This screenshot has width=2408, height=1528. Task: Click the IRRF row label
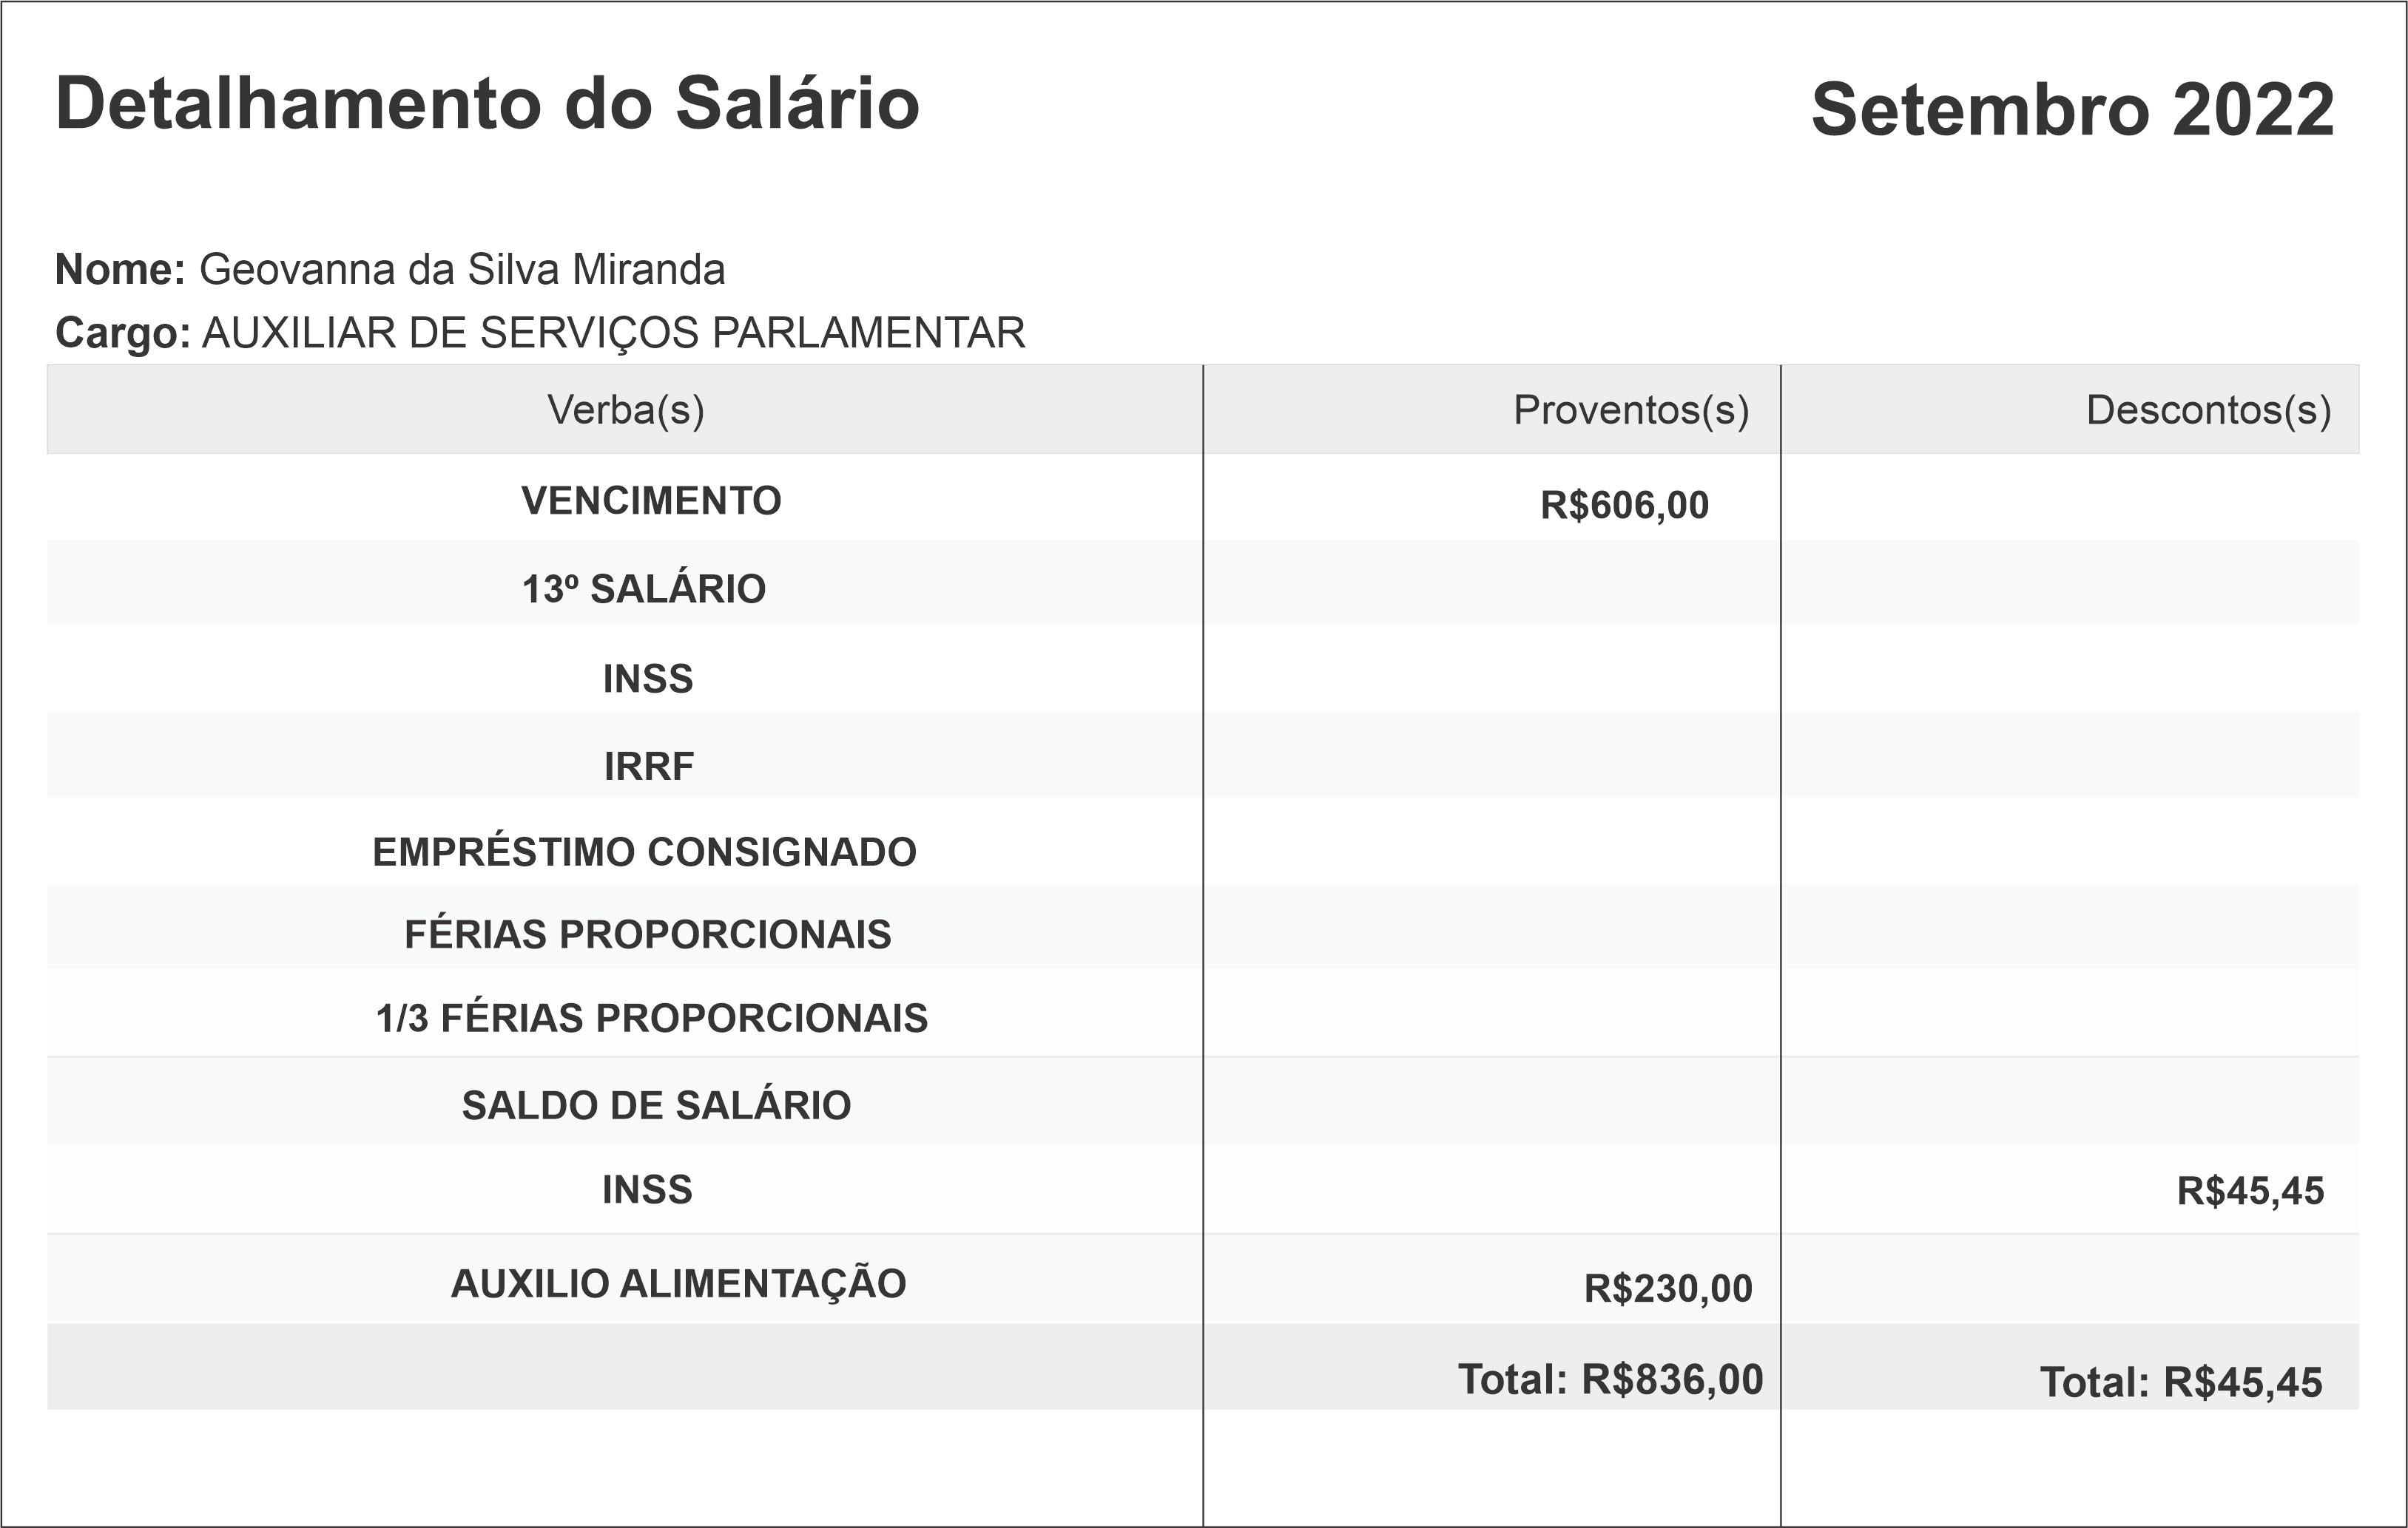tap(648, 767)
